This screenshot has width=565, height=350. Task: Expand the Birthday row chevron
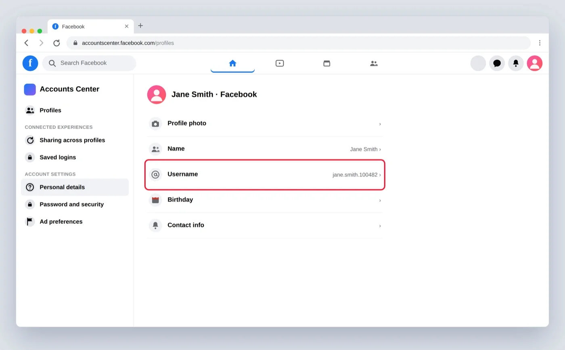[x=380, y=200]
